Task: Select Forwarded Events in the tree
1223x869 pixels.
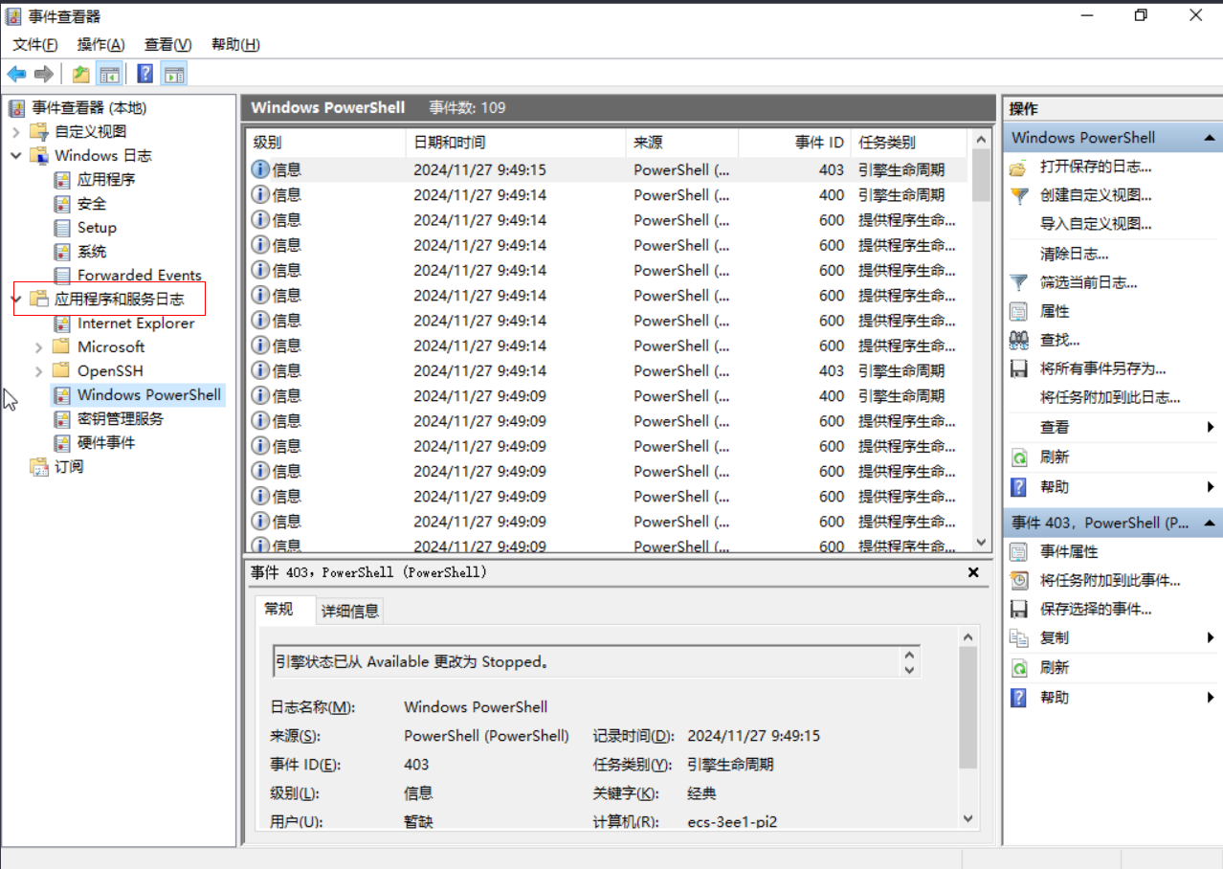Action: (140, 275)
